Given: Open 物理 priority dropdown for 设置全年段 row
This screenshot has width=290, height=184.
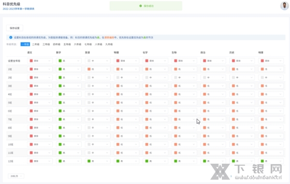Looking at the screenshot, I should (126, 61).
